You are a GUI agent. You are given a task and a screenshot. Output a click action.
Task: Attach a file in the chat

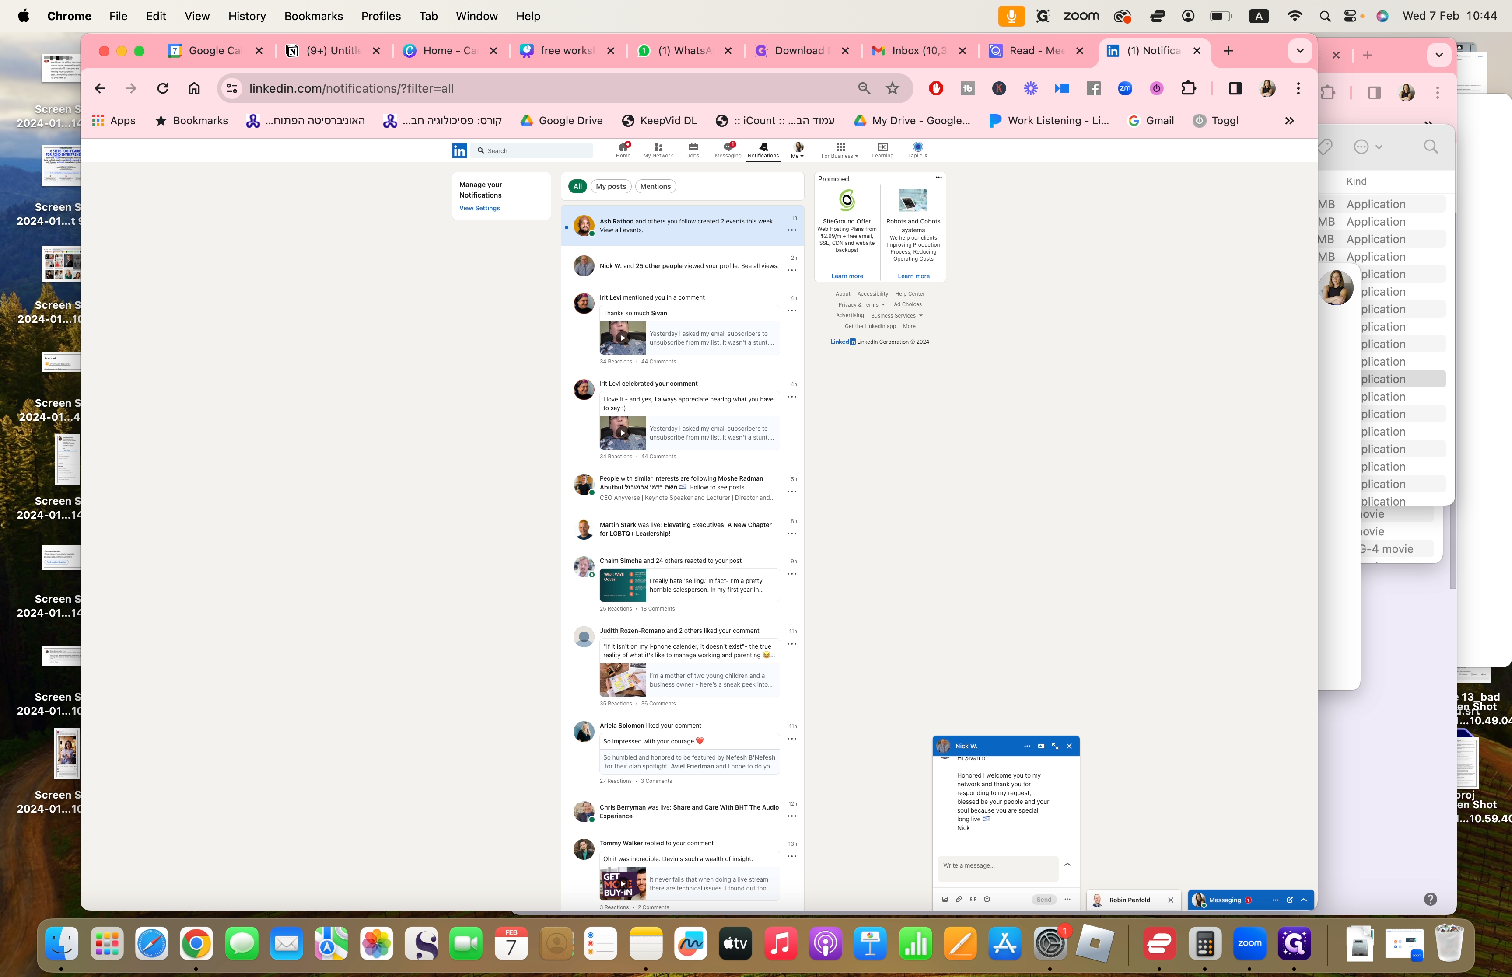959,899
